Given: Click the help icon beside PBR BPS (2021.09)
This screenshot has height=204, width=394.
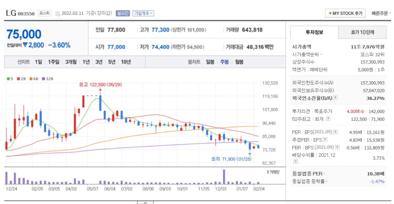Looking at the screenshot, I should 337,148.
